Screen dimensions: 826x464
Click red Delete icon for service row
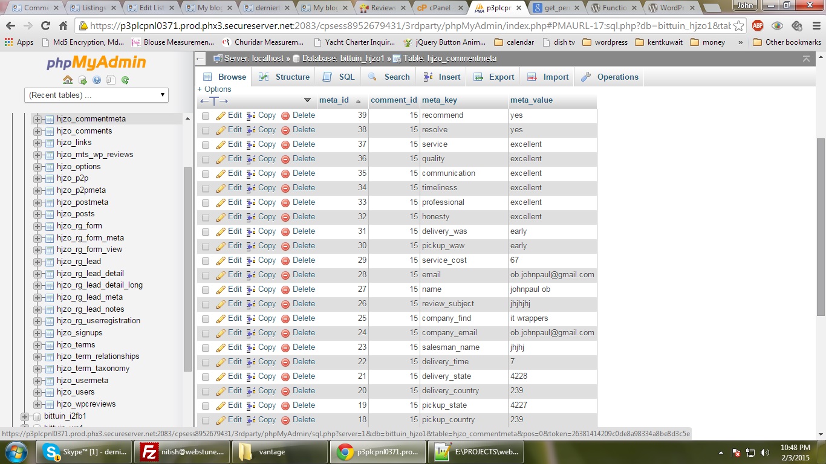click(x=285, y=144)
